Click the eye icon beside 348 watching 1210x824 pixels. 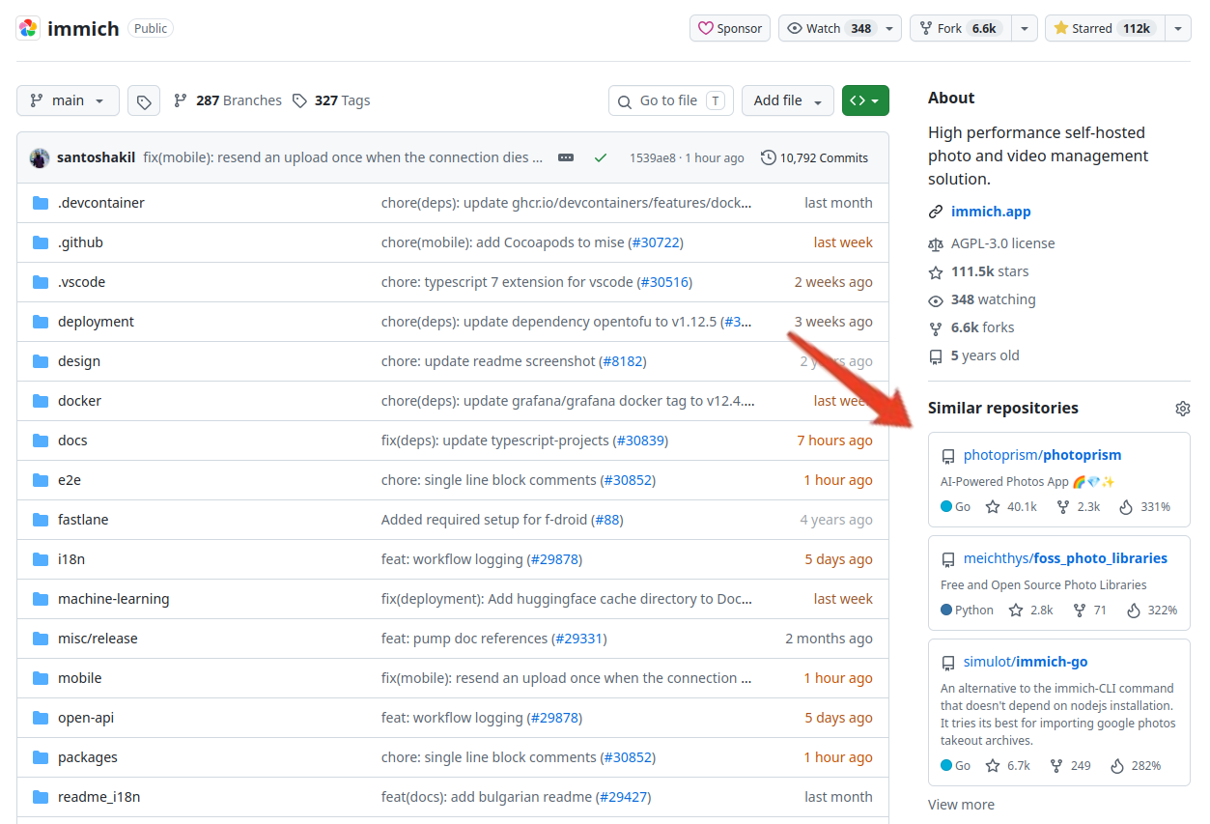tap(935, 300)
